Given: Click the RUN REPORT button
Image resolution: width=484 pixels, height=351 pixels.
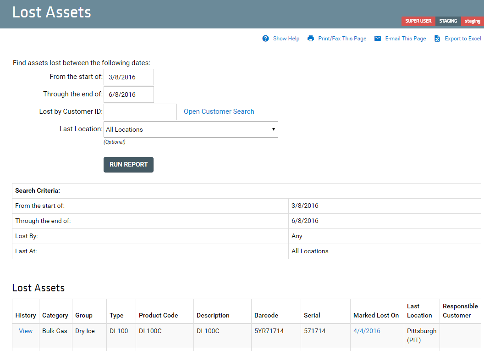Looking at the screenshot, I should pos(128,165).
